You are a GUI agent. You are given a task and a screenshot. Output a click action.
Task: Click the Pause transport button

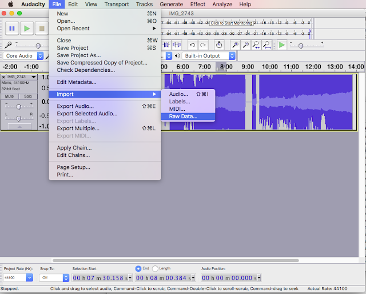coord(12,29)
